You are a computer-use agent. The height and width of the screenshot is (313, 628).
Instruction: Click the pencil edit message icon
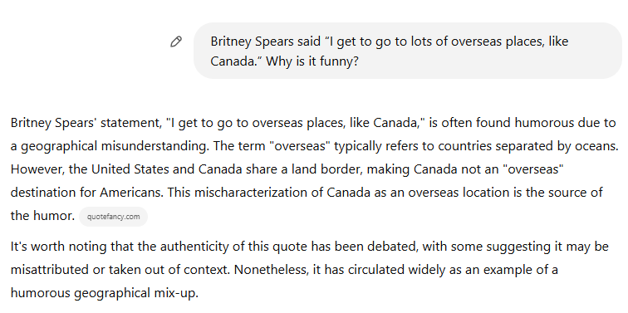[x=176, y=42]
